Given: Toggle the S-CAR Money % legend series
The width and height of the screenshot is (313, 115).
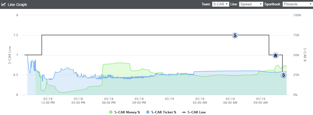Looking at the screenshot, I should coord(125,112).
